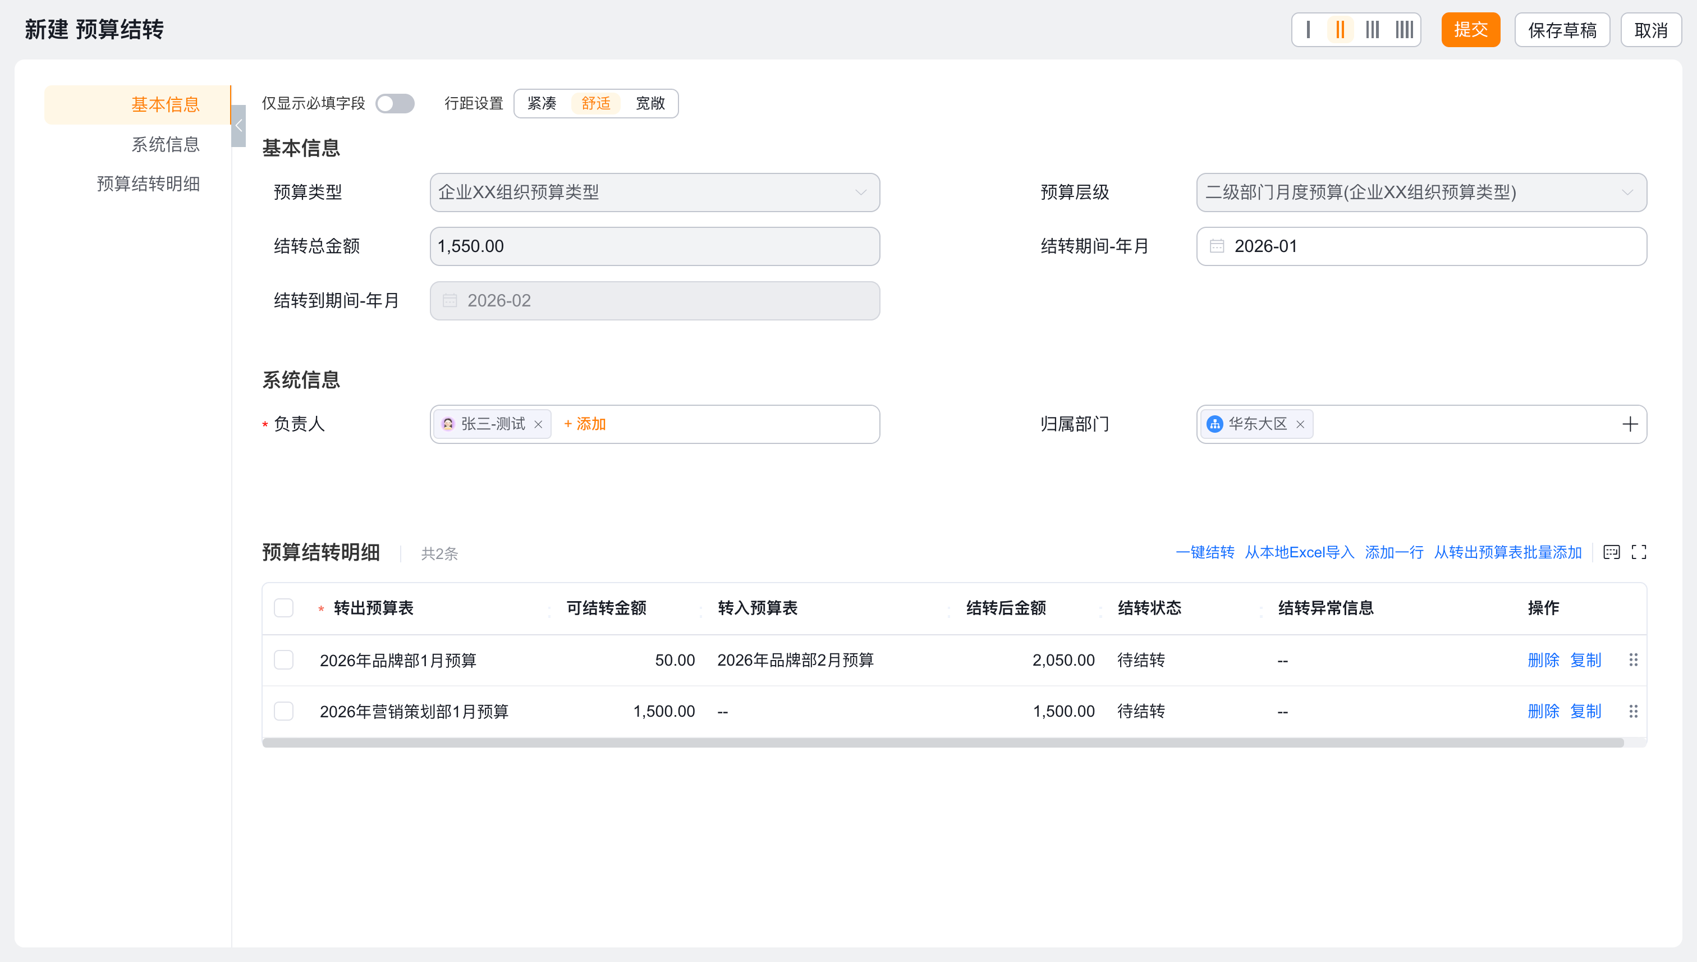Open table column settings icon
1697x962 pixels.
[1611, 552]
